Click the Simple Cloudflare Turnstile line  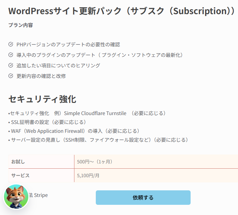coord(87,113)
